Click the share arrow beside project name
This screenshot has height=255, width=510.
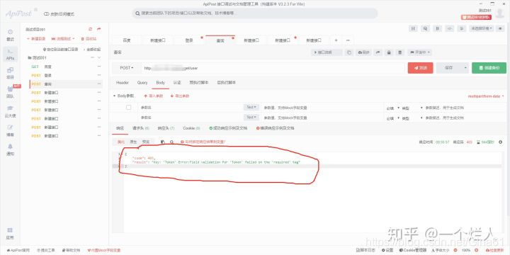click(99, 29)
